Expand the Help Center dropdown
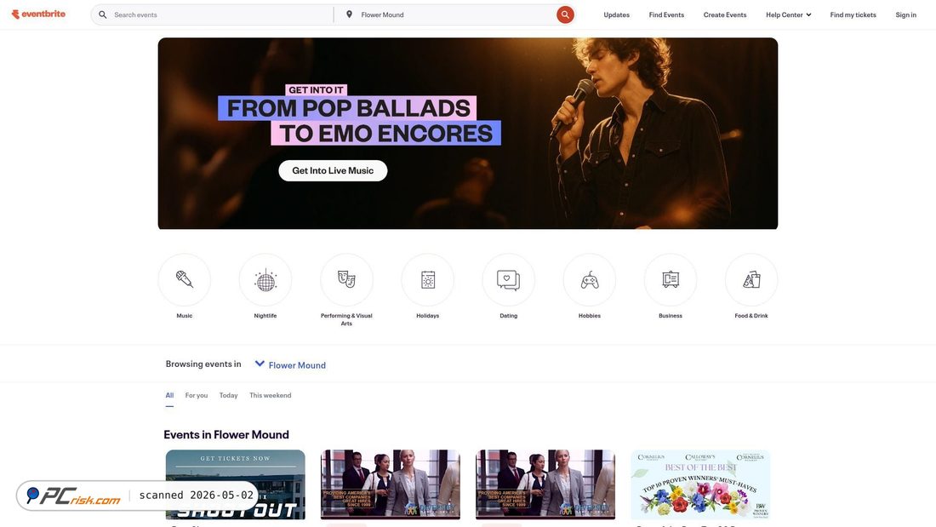The height and width of the screenshot is (527, 936). 788,15
